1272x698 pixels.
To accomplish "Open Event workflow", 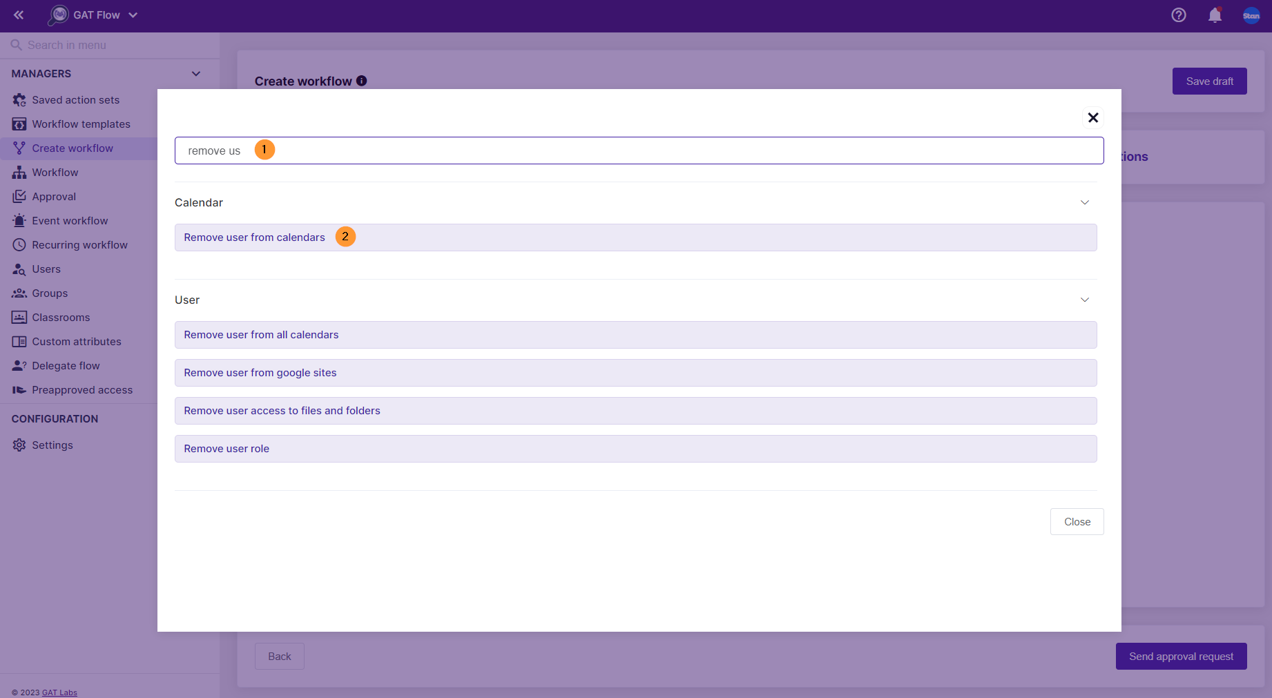I will 70,221.
